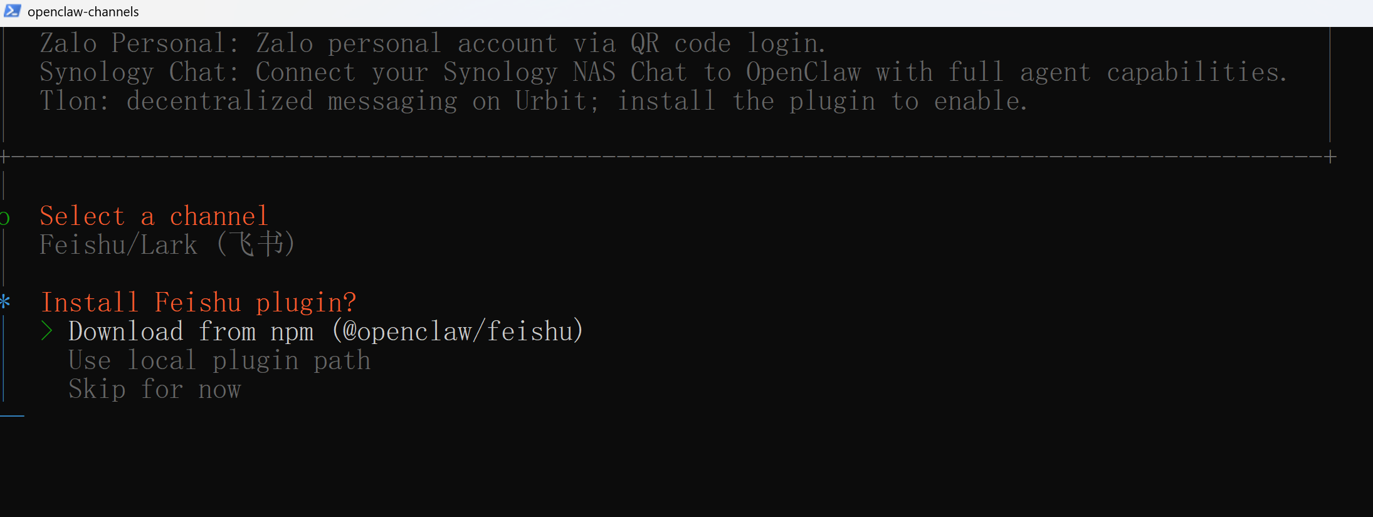Click the green circle beside Select a channel

pyautogui.click(x=4, y=218)
